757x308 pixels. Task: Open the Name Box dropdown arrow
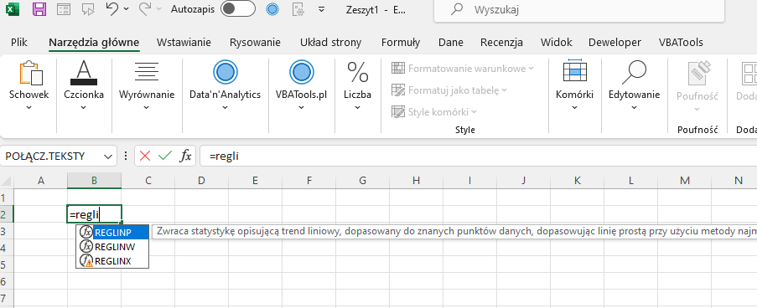click(107, 157)
